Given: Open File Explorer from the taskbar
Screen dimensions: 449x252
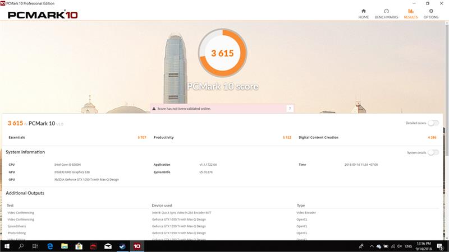Looking at the screenshot, I should pos(65,246).
